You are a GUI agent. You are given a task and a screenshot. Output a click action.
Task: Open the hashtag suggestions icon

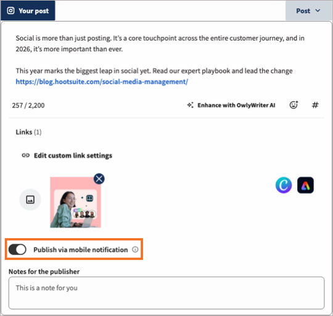click(x=315, y=105)
